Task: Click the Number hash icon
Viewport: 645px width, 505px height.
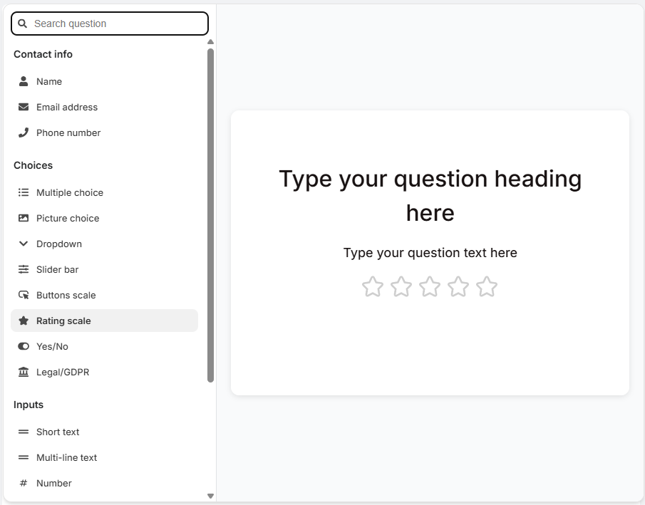Action: [x=24, y=483]
